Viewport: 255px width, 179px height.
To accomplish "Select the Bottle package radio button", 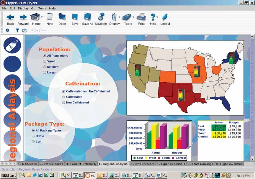I will (x=33, y=136).
